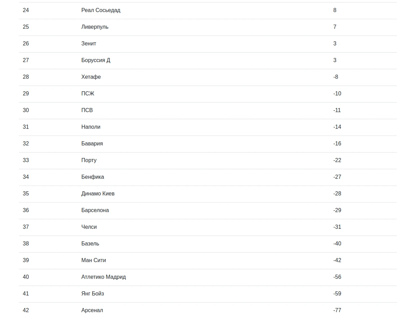Select the Атлетико Мадрид team name

tap(104, 277)
